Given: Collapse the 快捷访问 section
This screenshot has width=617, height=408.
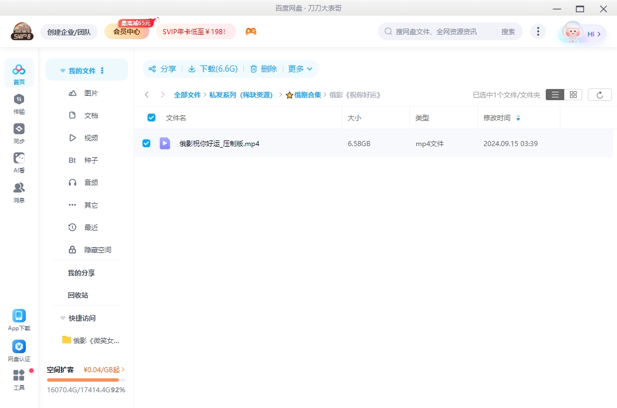Looking at the screenshot, I should (62, 318).
